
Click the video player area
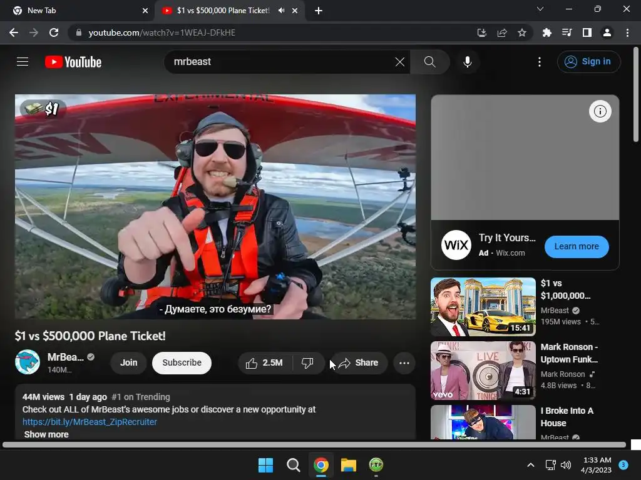tap(215, 207)
